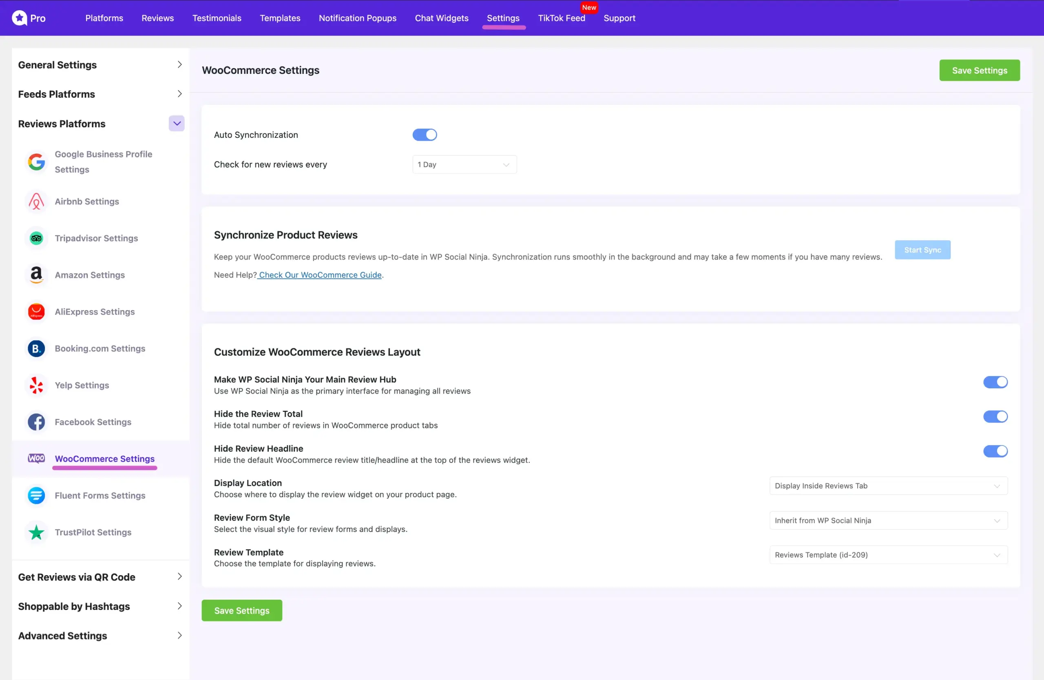Open Notification Popups menu
The width and height of the screenshot is (1044, 680).
[x=358, y=18]
